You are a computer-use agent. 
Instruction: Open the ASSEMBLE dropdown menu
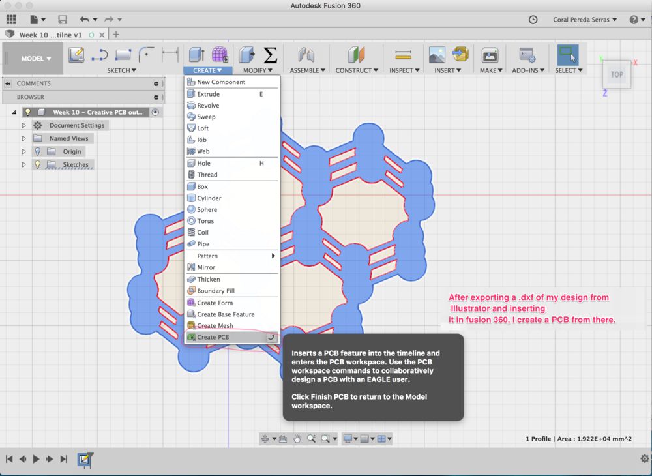[x=308, y=70]
